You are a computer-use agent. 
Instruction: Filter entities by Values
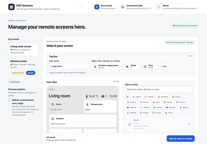pyautogui.click(x=184, y=107)
